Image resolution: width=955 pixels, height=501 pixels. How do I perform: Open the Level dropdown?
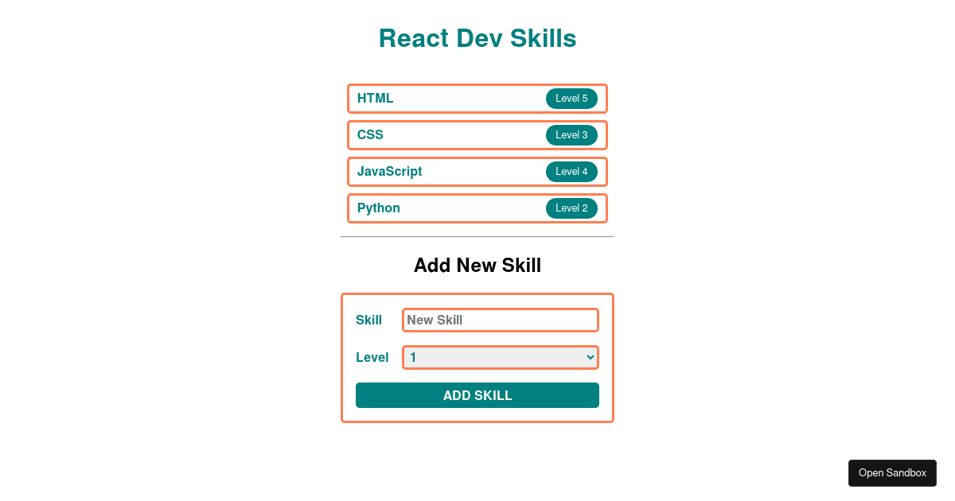point(501,357)
